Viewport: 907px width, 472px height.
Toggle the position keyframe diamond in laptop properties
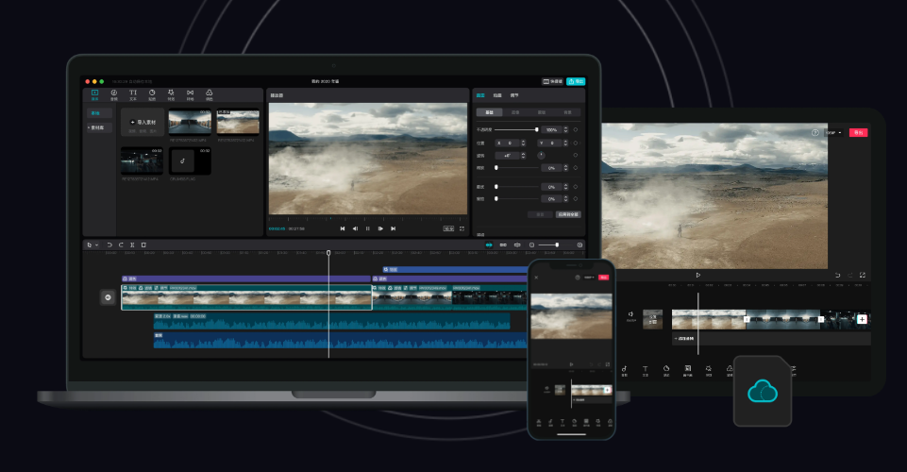point(576,143)
